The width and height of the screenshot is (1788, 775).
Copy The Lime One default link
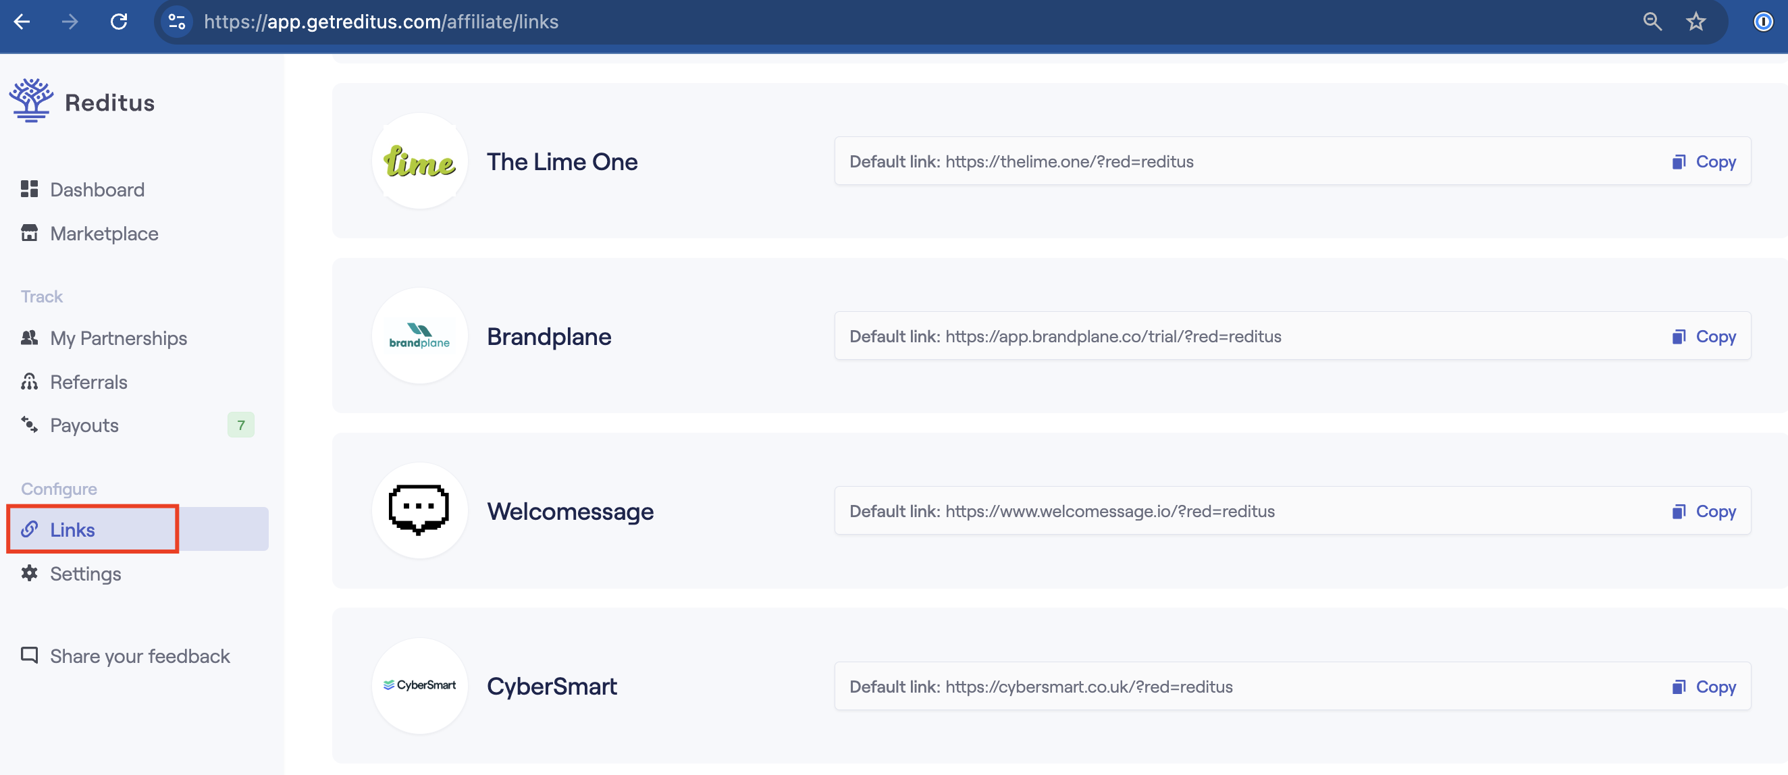1704,161
